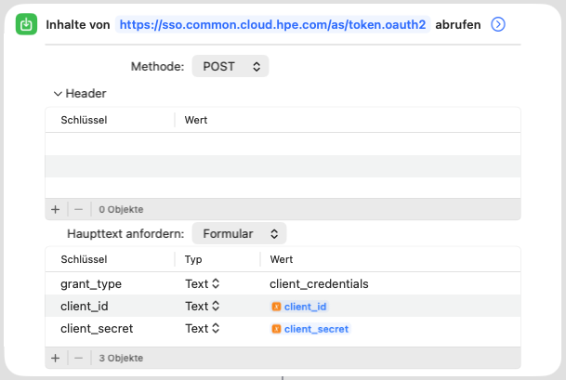566x380 pixels.
Task: Click the orange client_secret variable token
Action: (x=310, y=328)
